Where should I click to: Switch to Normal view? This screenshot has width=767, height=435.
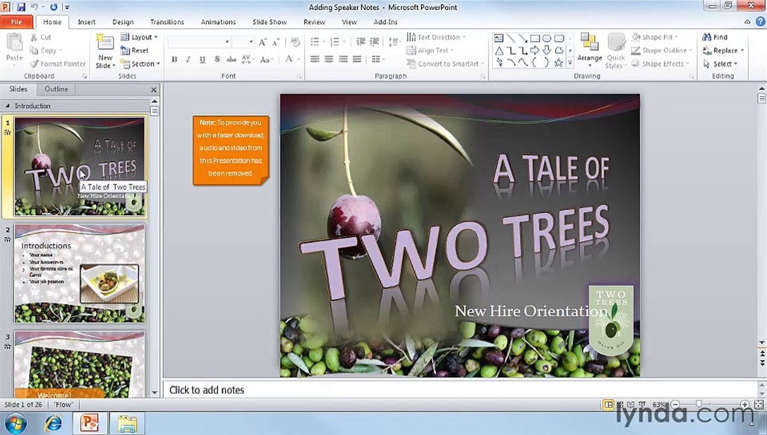pyautogui.click(x=609, y=405)
